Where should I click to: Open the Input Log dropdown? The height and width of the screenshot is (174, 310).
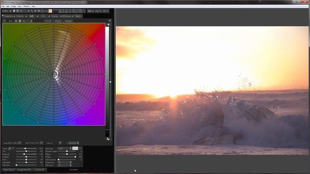click(64, 148)
